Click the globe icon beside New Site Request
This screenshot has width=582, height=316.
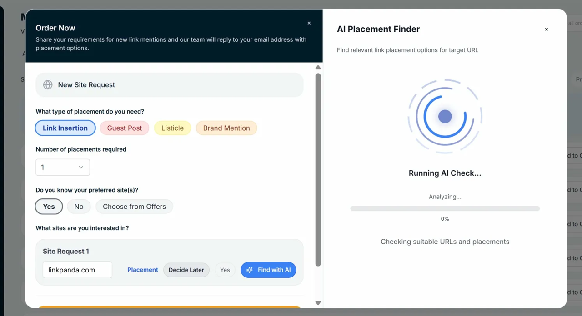[48, 85]
